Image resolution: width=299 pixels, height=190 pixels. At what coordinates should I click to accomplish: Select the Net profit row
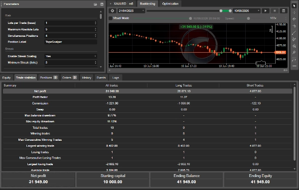(147, 91)
